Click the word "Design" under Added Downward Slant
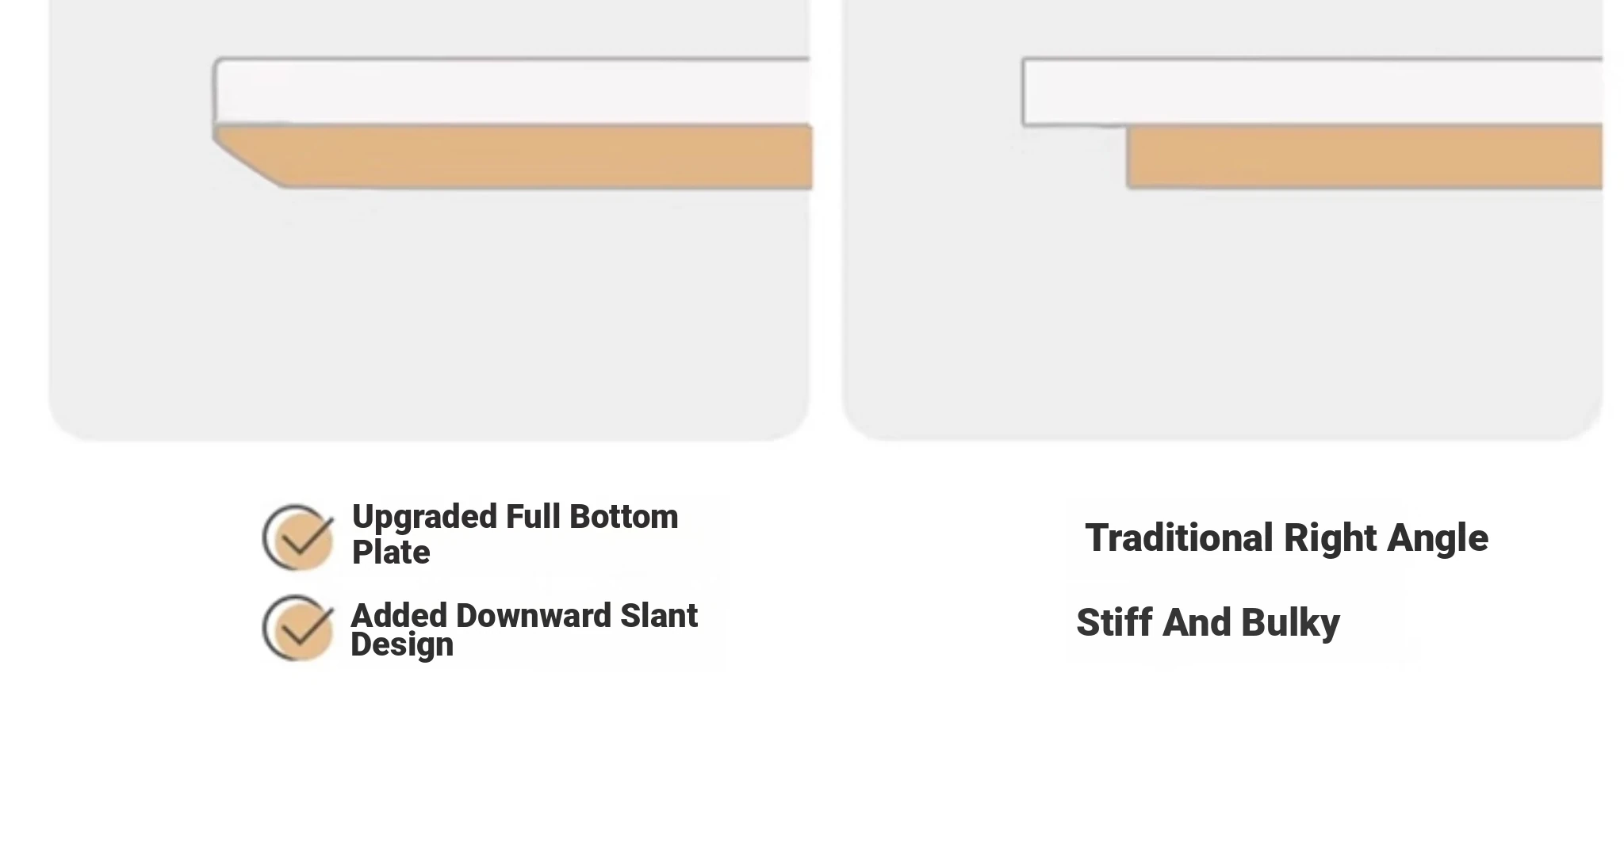This screenshot has height=845, width=1624. 402,644
